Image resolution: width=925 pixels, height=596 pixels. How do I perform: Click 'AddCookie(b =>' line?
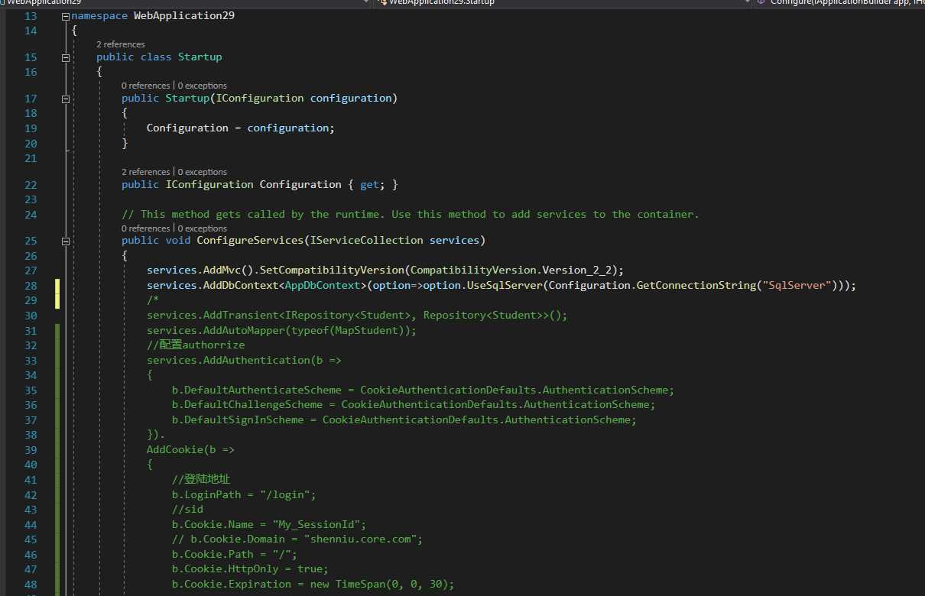coord(190,450)
